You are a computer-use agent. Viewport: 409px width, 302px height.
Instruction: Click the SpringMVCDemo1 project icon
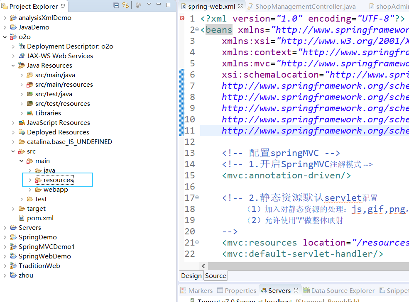point(13,246)
